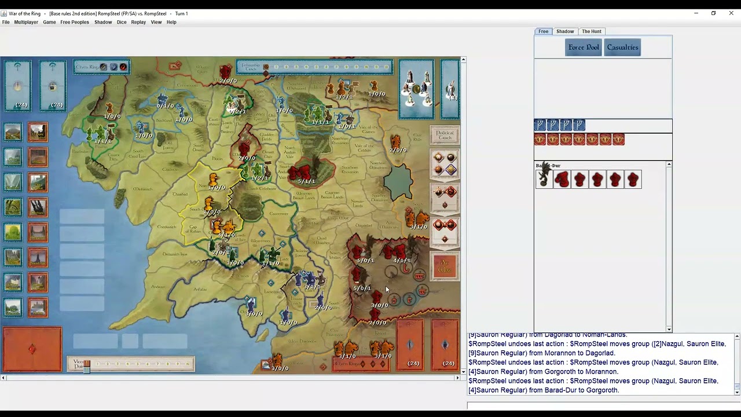Click the Barad-Dur panel scrollbar up arrow
This screenshot has width=741, height=417.
[669, 165]
